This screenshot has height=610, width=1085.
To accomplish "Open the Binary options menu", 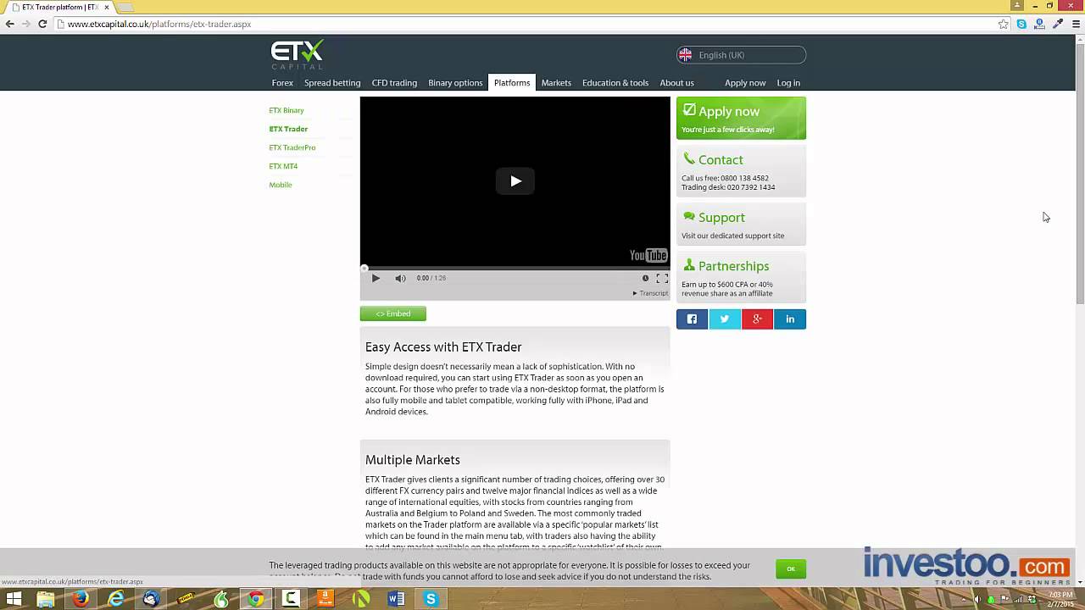I will pyautogui.click(x=455, y=83).
